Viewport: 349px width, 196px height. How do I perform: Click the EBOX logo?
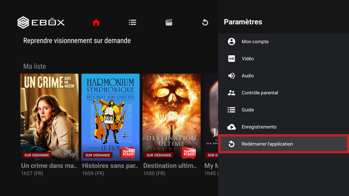(x=41, y=22)
